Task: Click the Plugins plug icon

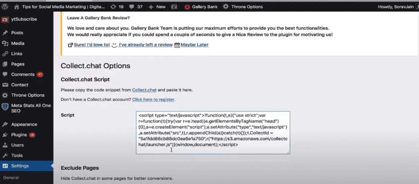Action: coord(5,135)
